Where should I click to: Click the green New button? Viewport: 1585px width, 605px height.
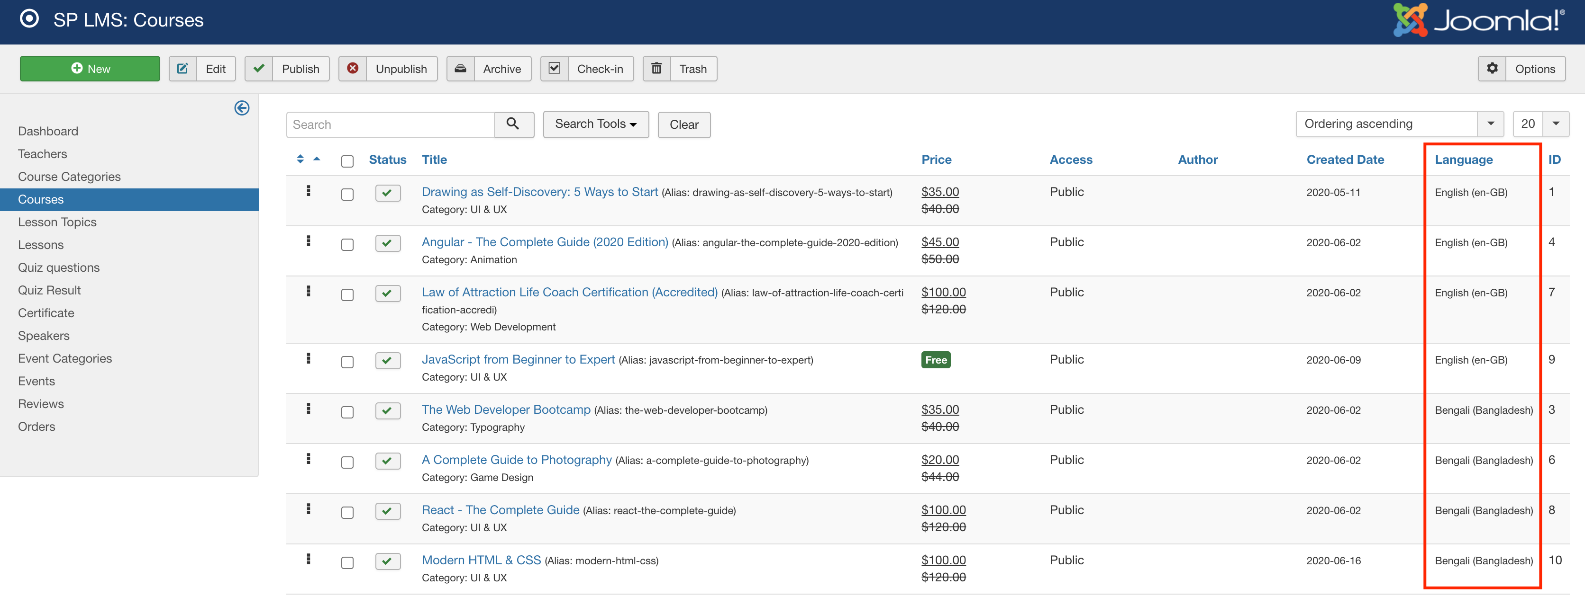coord(90,68)
